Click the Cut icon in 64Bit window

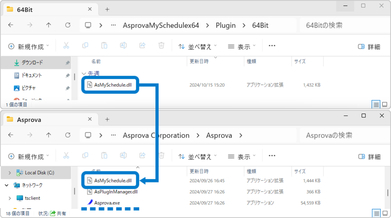click(x=66, y=45)
